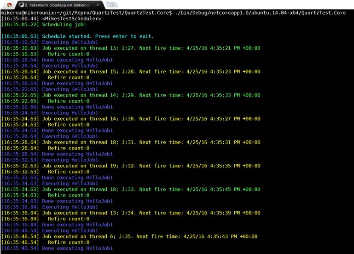This screenshot has height=254, width=354.
Task: Click the QuartzTest.Core command line prompt
Action: click(x=173, y=12)
